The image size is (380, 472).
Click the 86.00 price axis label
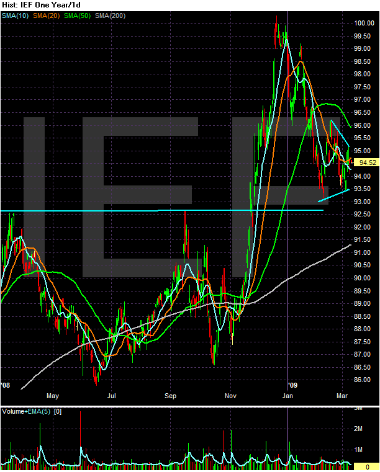pos(362,380)
